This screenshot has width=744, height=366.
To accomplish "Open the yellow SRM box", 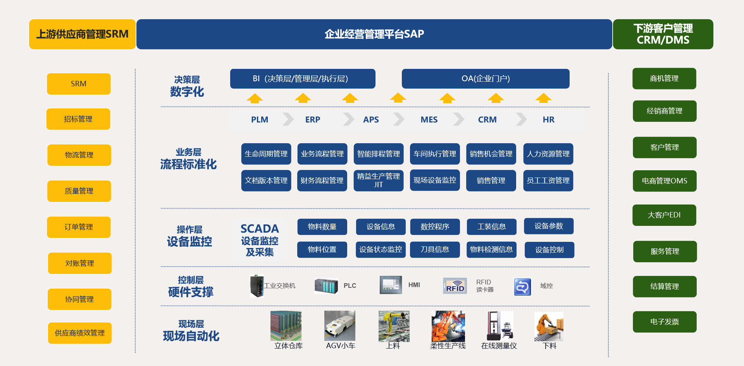I will point(79,84).
